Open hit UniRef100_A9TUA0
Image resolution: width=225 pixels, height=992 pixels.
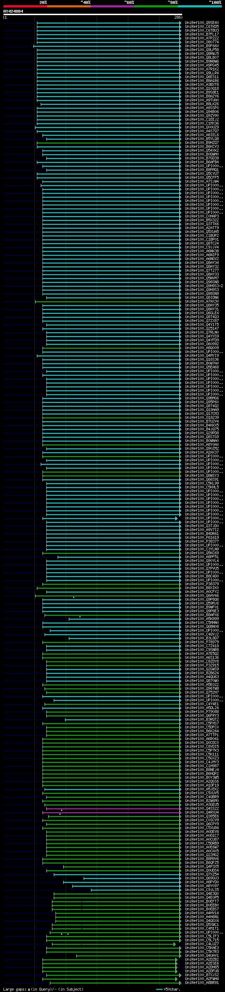[x=202, y=100]
